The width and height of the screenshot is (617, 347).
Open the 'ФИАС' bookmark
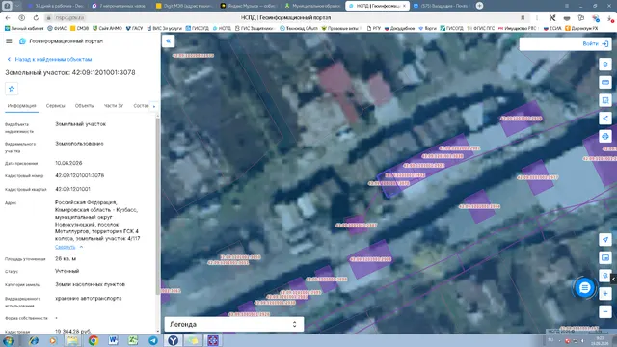tap(57, 28)
